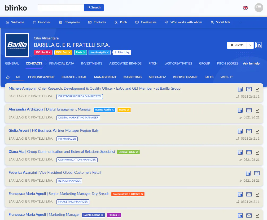Open Giulia Arveni's LinkedIn icon
Image resolution: width=267 pixels, height=220 pixels.
tap(240, 131)
